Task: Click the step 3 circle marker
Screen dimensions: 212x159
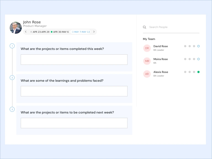Action: click(x=12, y=110)
